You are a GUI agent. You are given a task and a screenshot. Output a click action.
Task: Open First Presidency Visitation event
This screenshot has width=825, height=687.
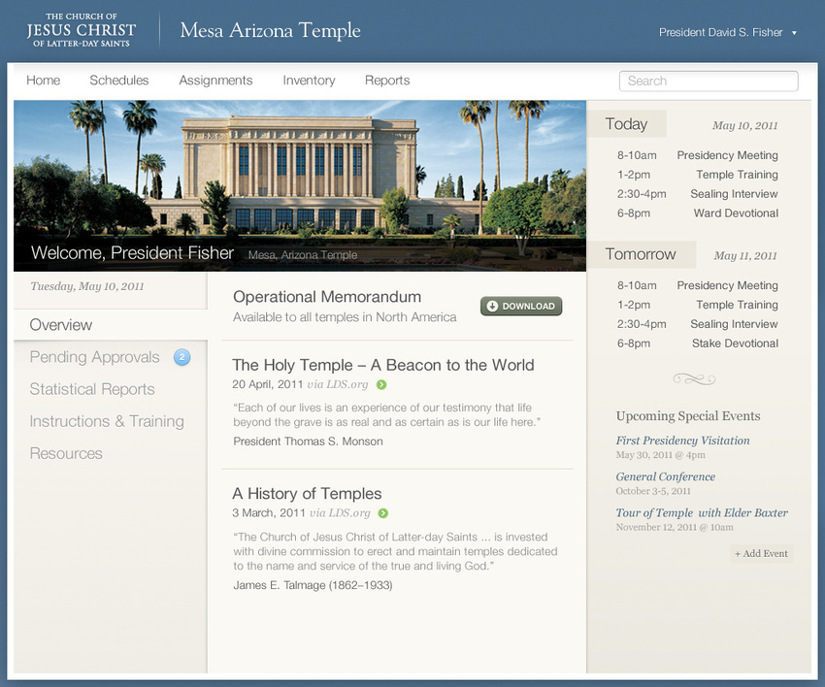[682, 441]
